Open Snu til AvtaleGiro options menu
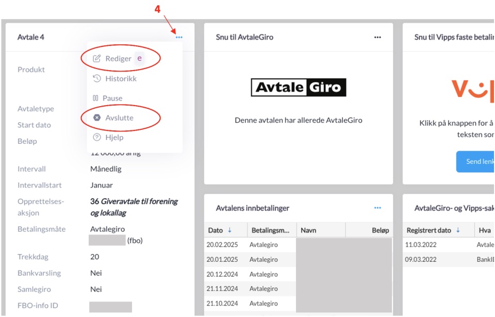The image size is (495, 317). click(x=377, y=38)
